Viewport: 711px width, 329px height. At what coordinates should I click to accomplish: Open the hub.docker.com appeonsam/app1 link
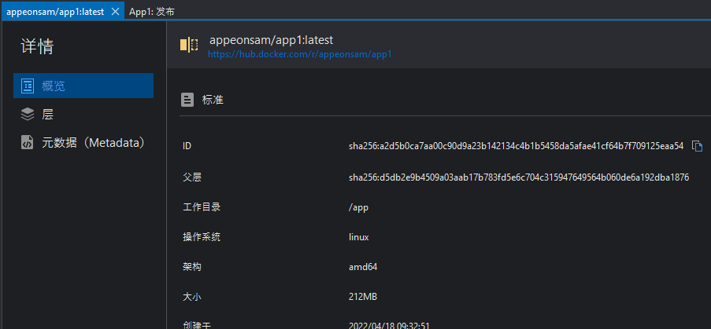[300, 55]
